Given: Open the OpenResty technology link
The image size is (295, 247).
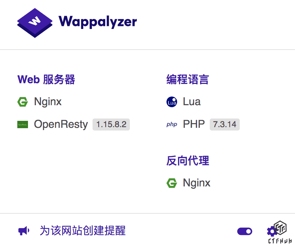Looking at the screenshot, I should coord(61,124).
